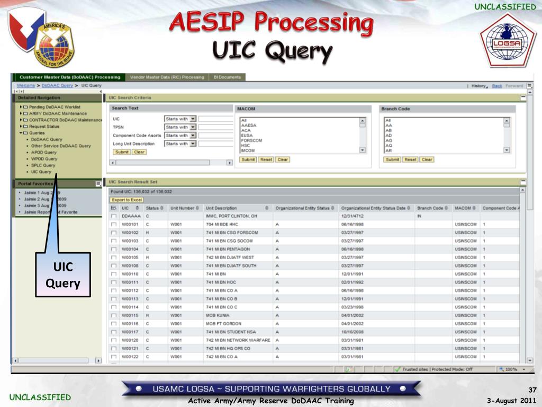Open the Customer Master Data (DoDAAC) Processing tab
This screenshot has height=407, width=542.
[x=70, y=77]
